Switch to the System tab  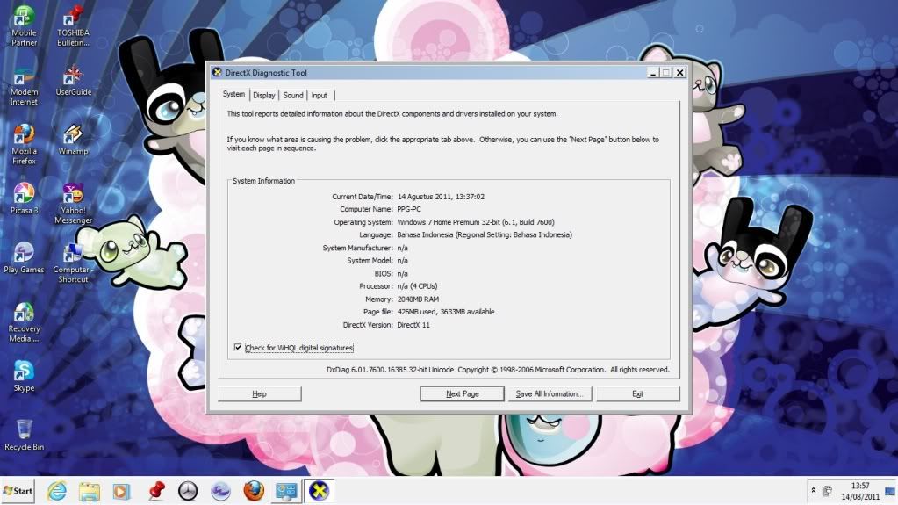tap(233, 94)
